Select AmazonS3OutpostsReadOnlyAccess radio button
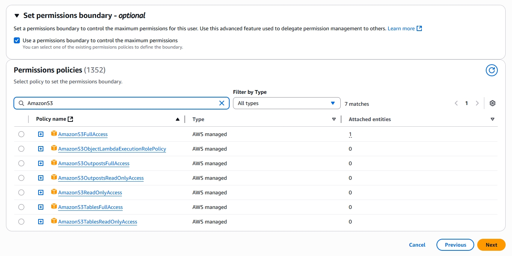Image resolution: width=512 pixels, height=256 pixels. 21,178
